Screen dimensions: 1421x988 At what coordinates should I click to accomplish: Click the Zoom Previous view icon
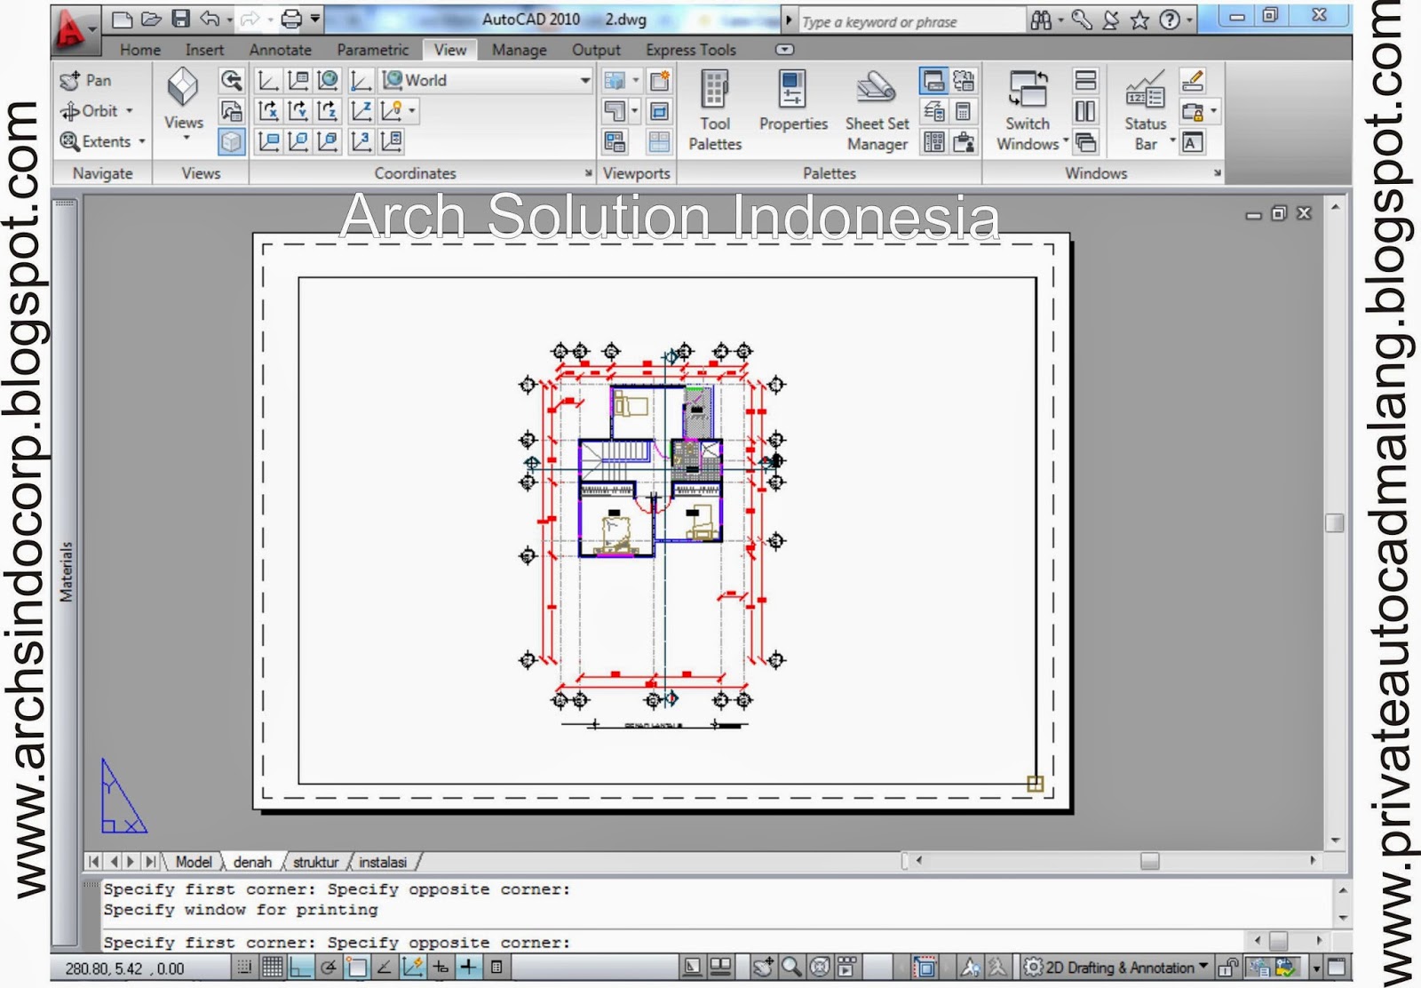[232, 81]
